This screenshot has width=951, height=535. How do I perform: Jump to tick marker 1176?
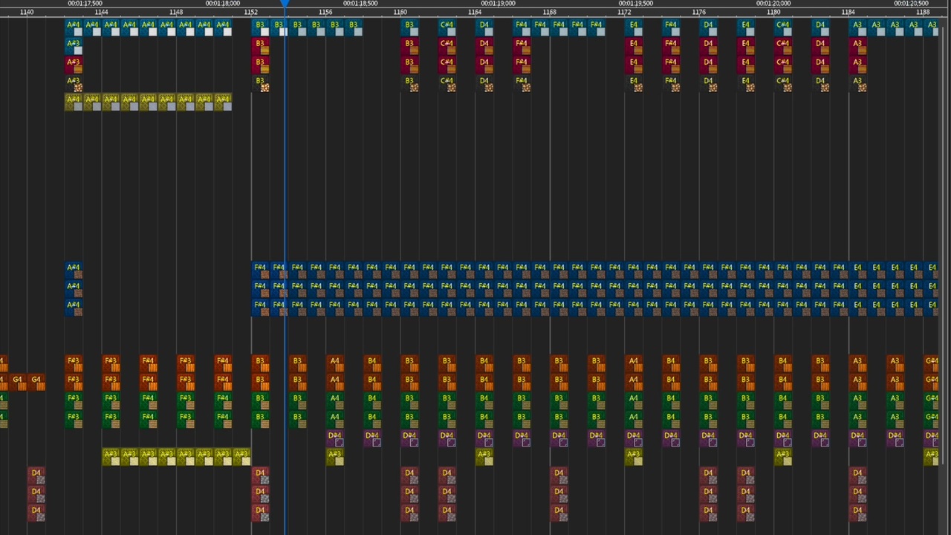[x=698, y=12]
